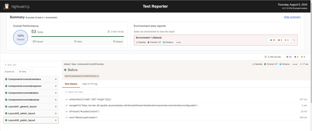312x131 pixels.
Task: Click green check icon of sttextbox spec
Action: coord(6,93)
